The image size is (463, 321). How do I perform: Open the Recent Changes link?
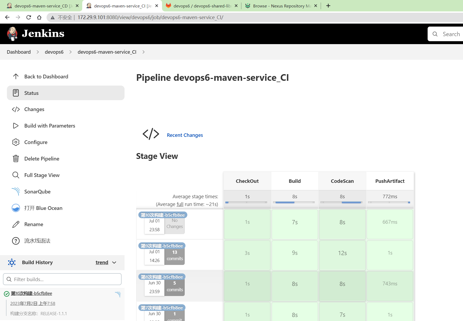coord(185,135)
